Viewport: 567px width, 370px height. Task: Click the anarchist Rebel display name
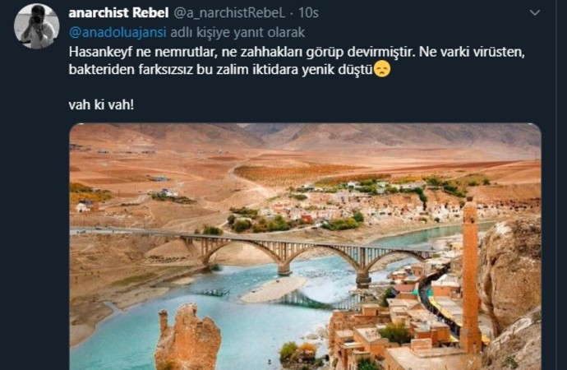tap(118, 12)
